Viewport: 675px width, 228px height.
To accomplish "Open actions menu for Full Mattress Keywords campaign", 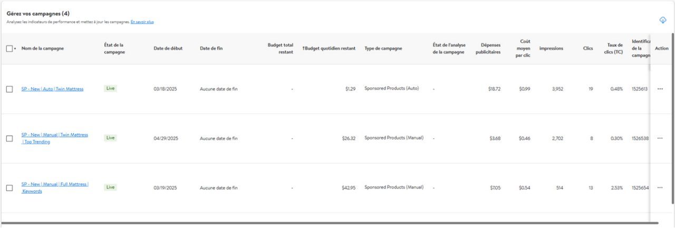I will [660, 188].
